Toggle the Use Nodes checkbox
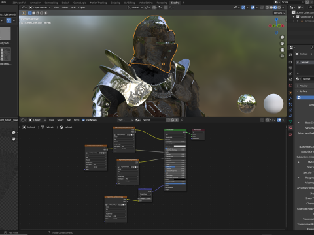Image resolution: width=314 pixels, height=235 pixels. 83,120
